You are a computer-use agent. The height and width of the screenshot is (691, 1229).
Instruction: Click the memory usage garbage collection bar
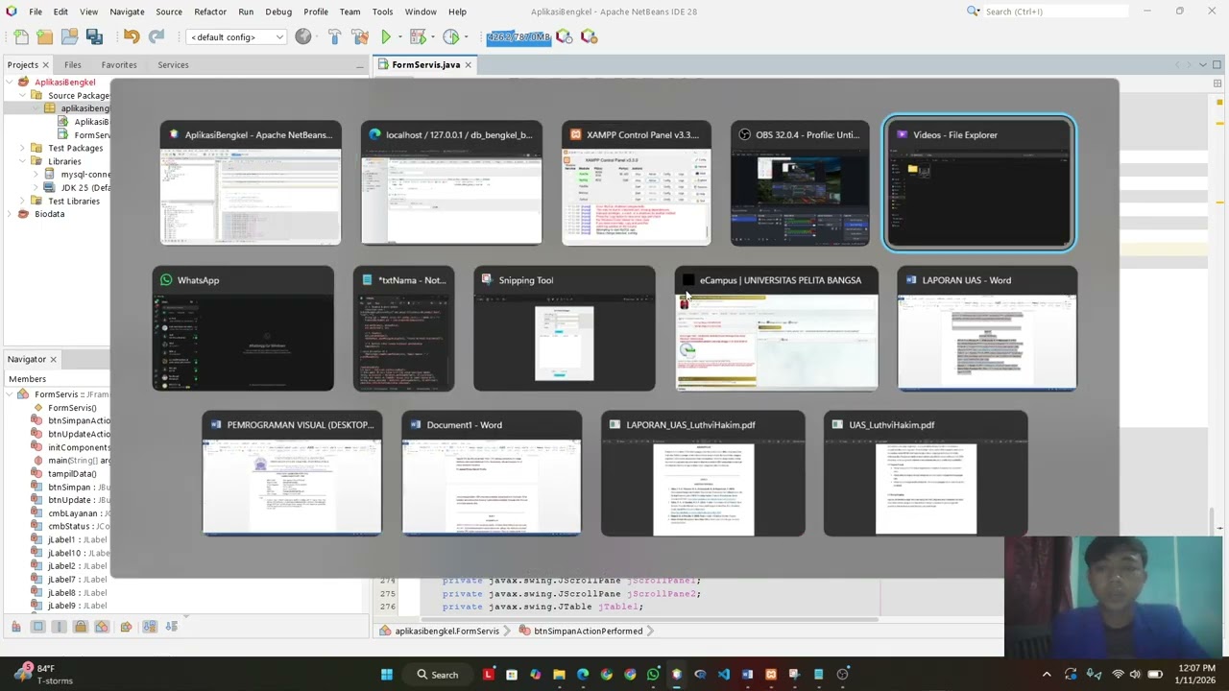518,36
